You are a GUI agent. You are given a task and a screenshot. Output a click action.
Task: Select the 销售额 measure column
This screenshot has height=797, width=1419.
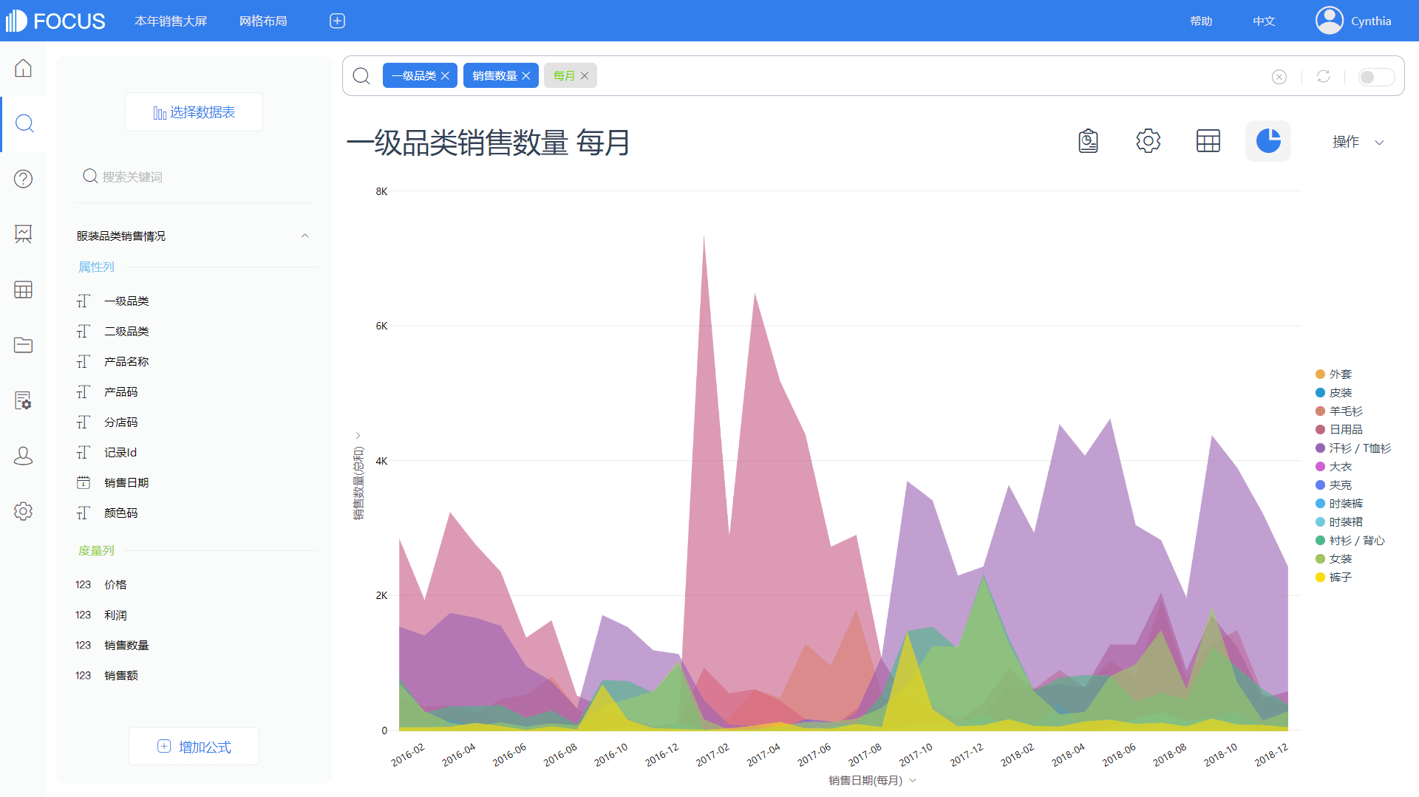click(120, 675)
